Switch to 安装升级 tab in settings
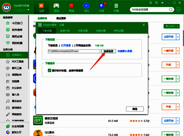This screenshot has width=184, height=136. pyautogui.click(x=65, y=31)
